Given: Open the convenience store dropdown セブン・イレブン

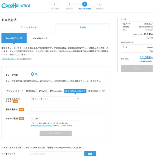Looking at the screenshot, I should point(55,99).
